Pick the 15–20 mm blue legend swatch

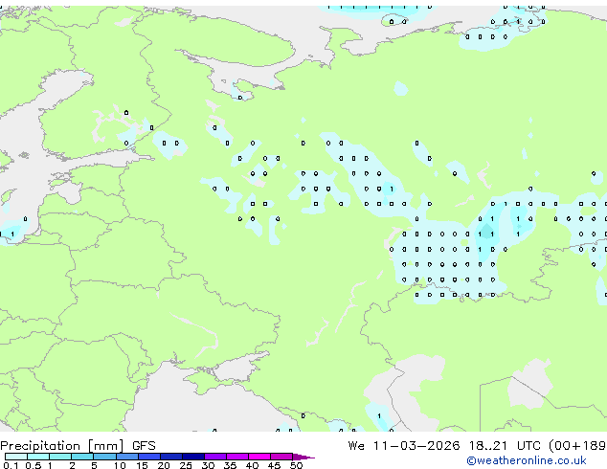[149, 457]
